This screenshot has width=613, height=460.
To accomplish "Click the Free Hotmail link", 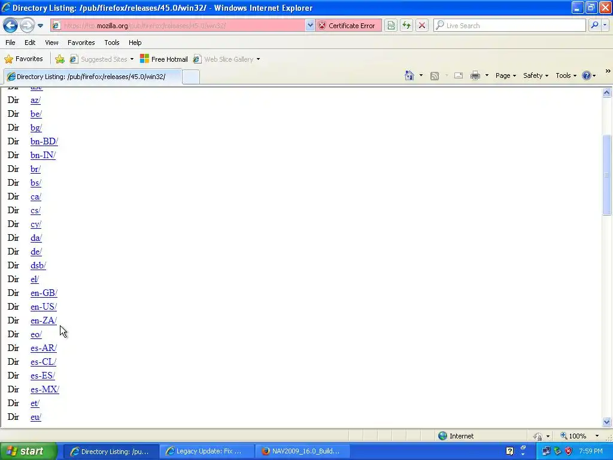I will tap(164, 59).
